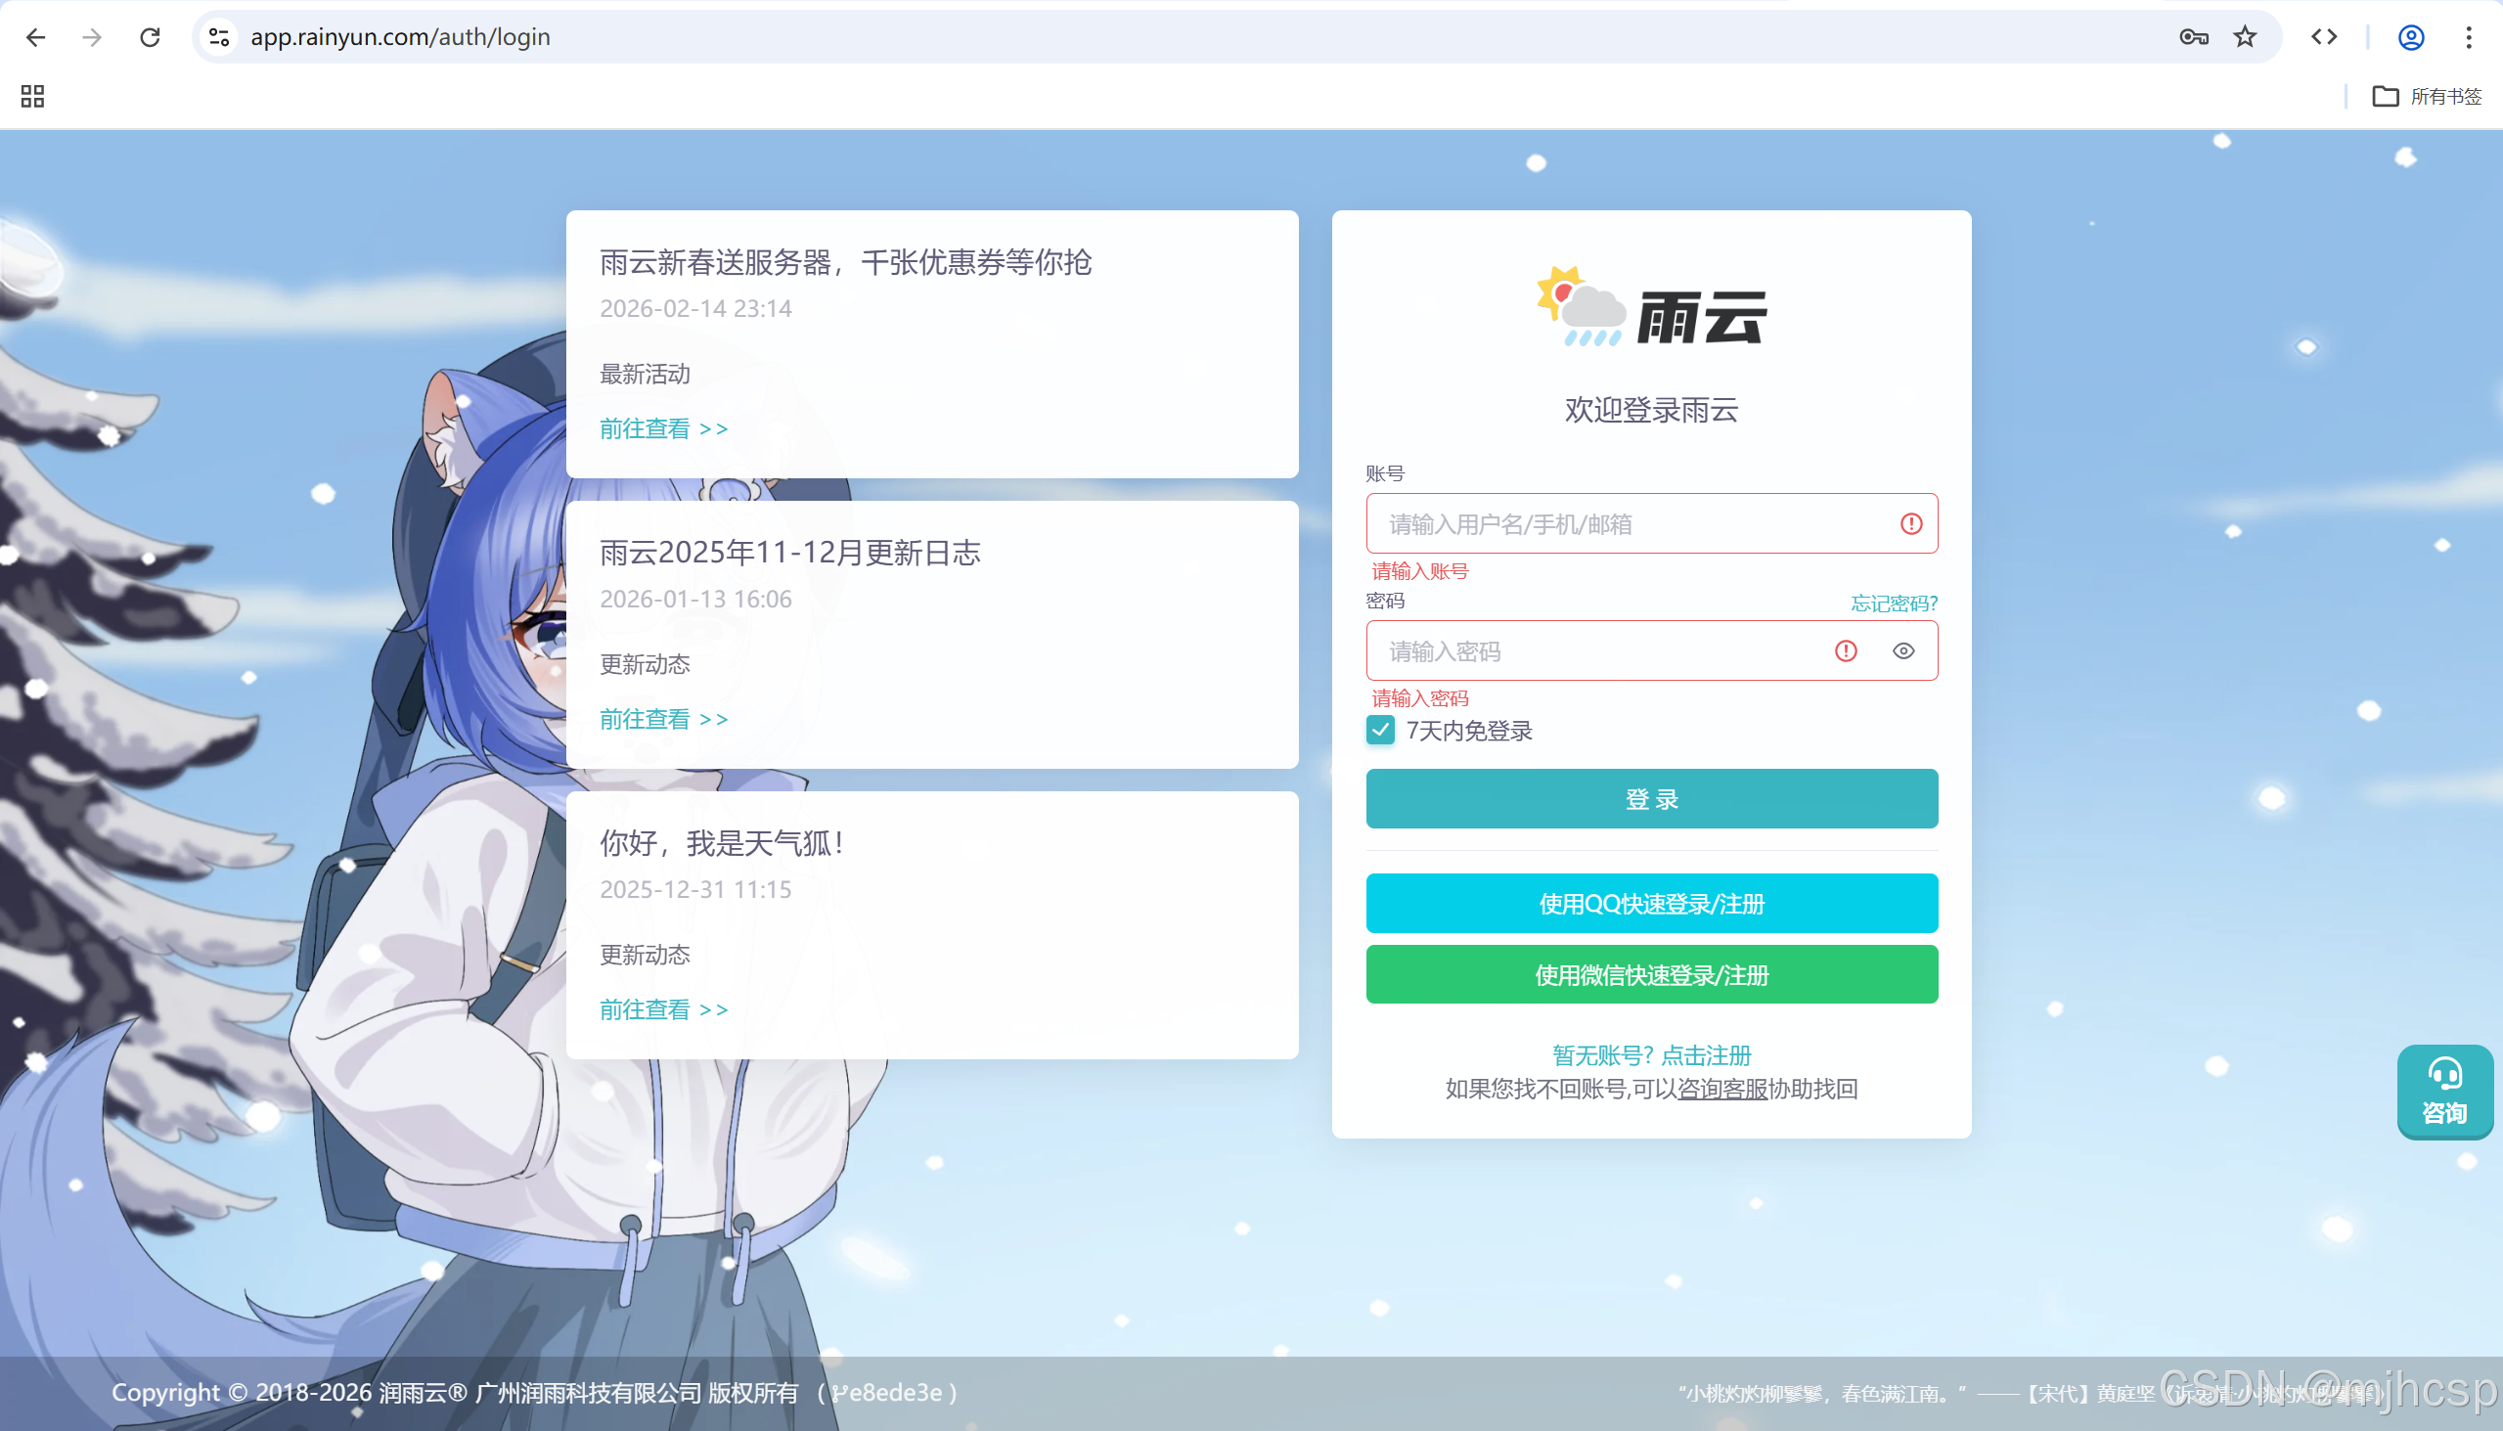Open Chrome three-dot menu
Viewport: 2503px width, 1431px height.
click(x=2469, y=37)
